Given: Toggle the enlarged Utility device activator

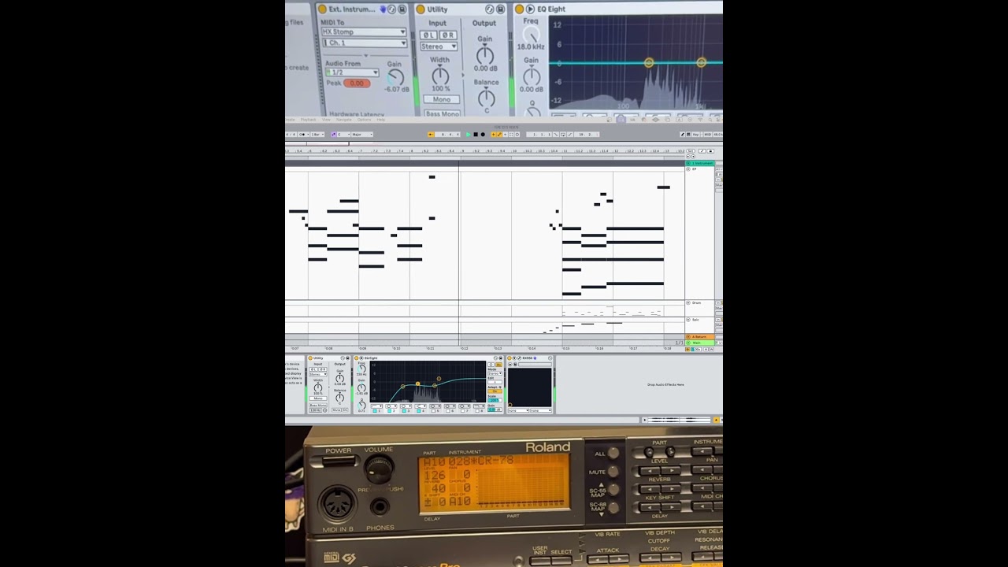Looking at the screenshot, I should [421, 9].
